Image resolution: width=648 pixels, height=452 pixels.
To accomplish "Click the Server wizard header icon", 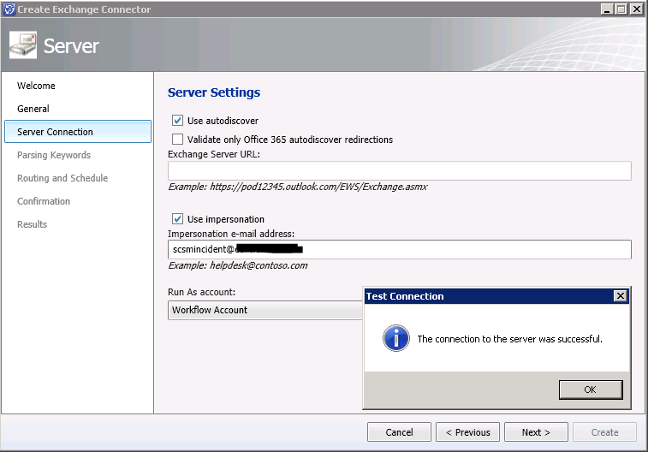I will point(23,45).
